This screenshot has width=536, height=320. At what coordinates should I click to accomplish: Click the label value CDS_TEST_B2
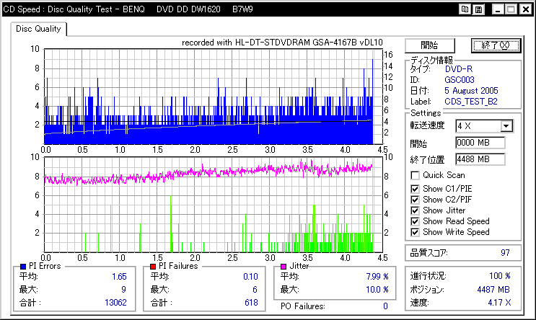[x=470, y=102]
